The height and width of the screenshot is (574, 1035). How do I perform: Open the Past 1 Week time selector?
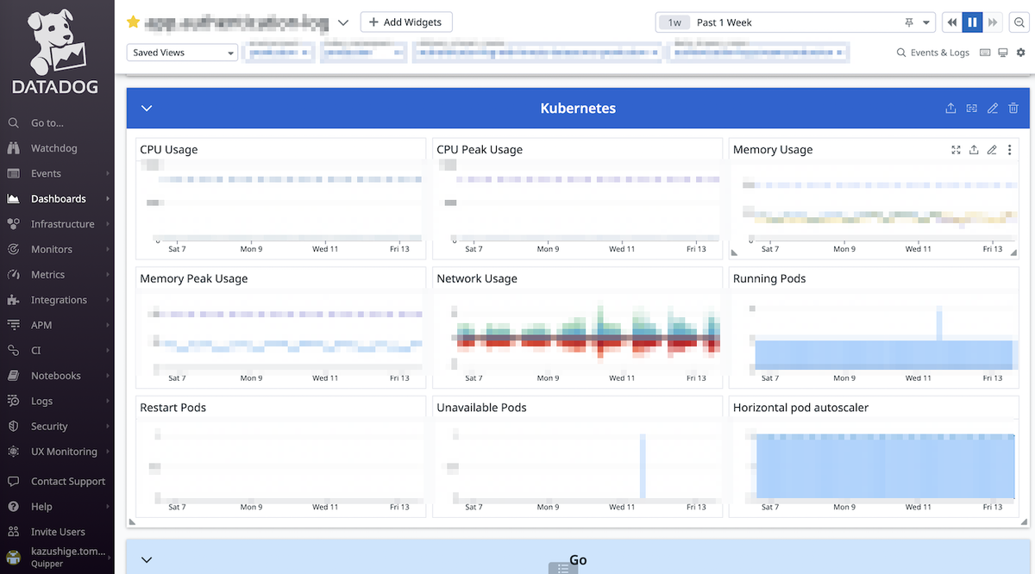(795, 22)
